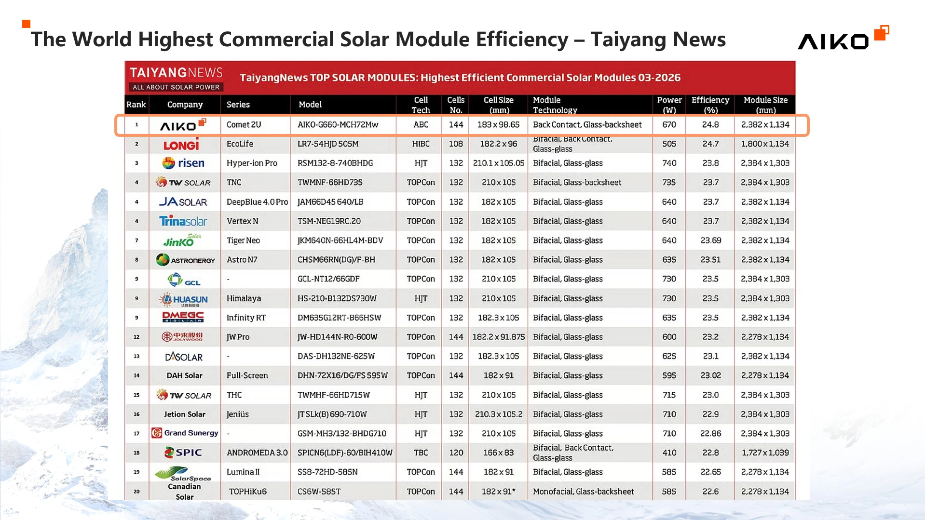Click the TSM-NEG19RC.20 model cell
Viewport: 925px width, 520px height.
pyautogui.click(x=329, y=221)
